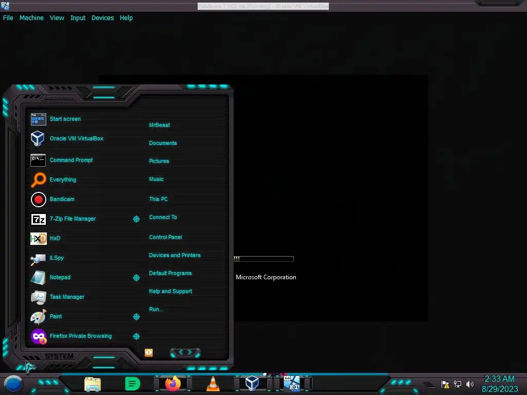This screenshot has height=395, width=527.
Task: Switch to VirtualBox Manager on taskbar
Action: (x=252, y=384)
